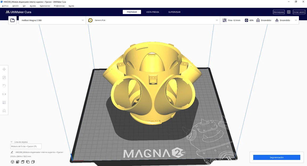The width and height of the screenshot is (307, 166).
Task: Click Iniciar sesión button
Action: [x=299, y=12]
